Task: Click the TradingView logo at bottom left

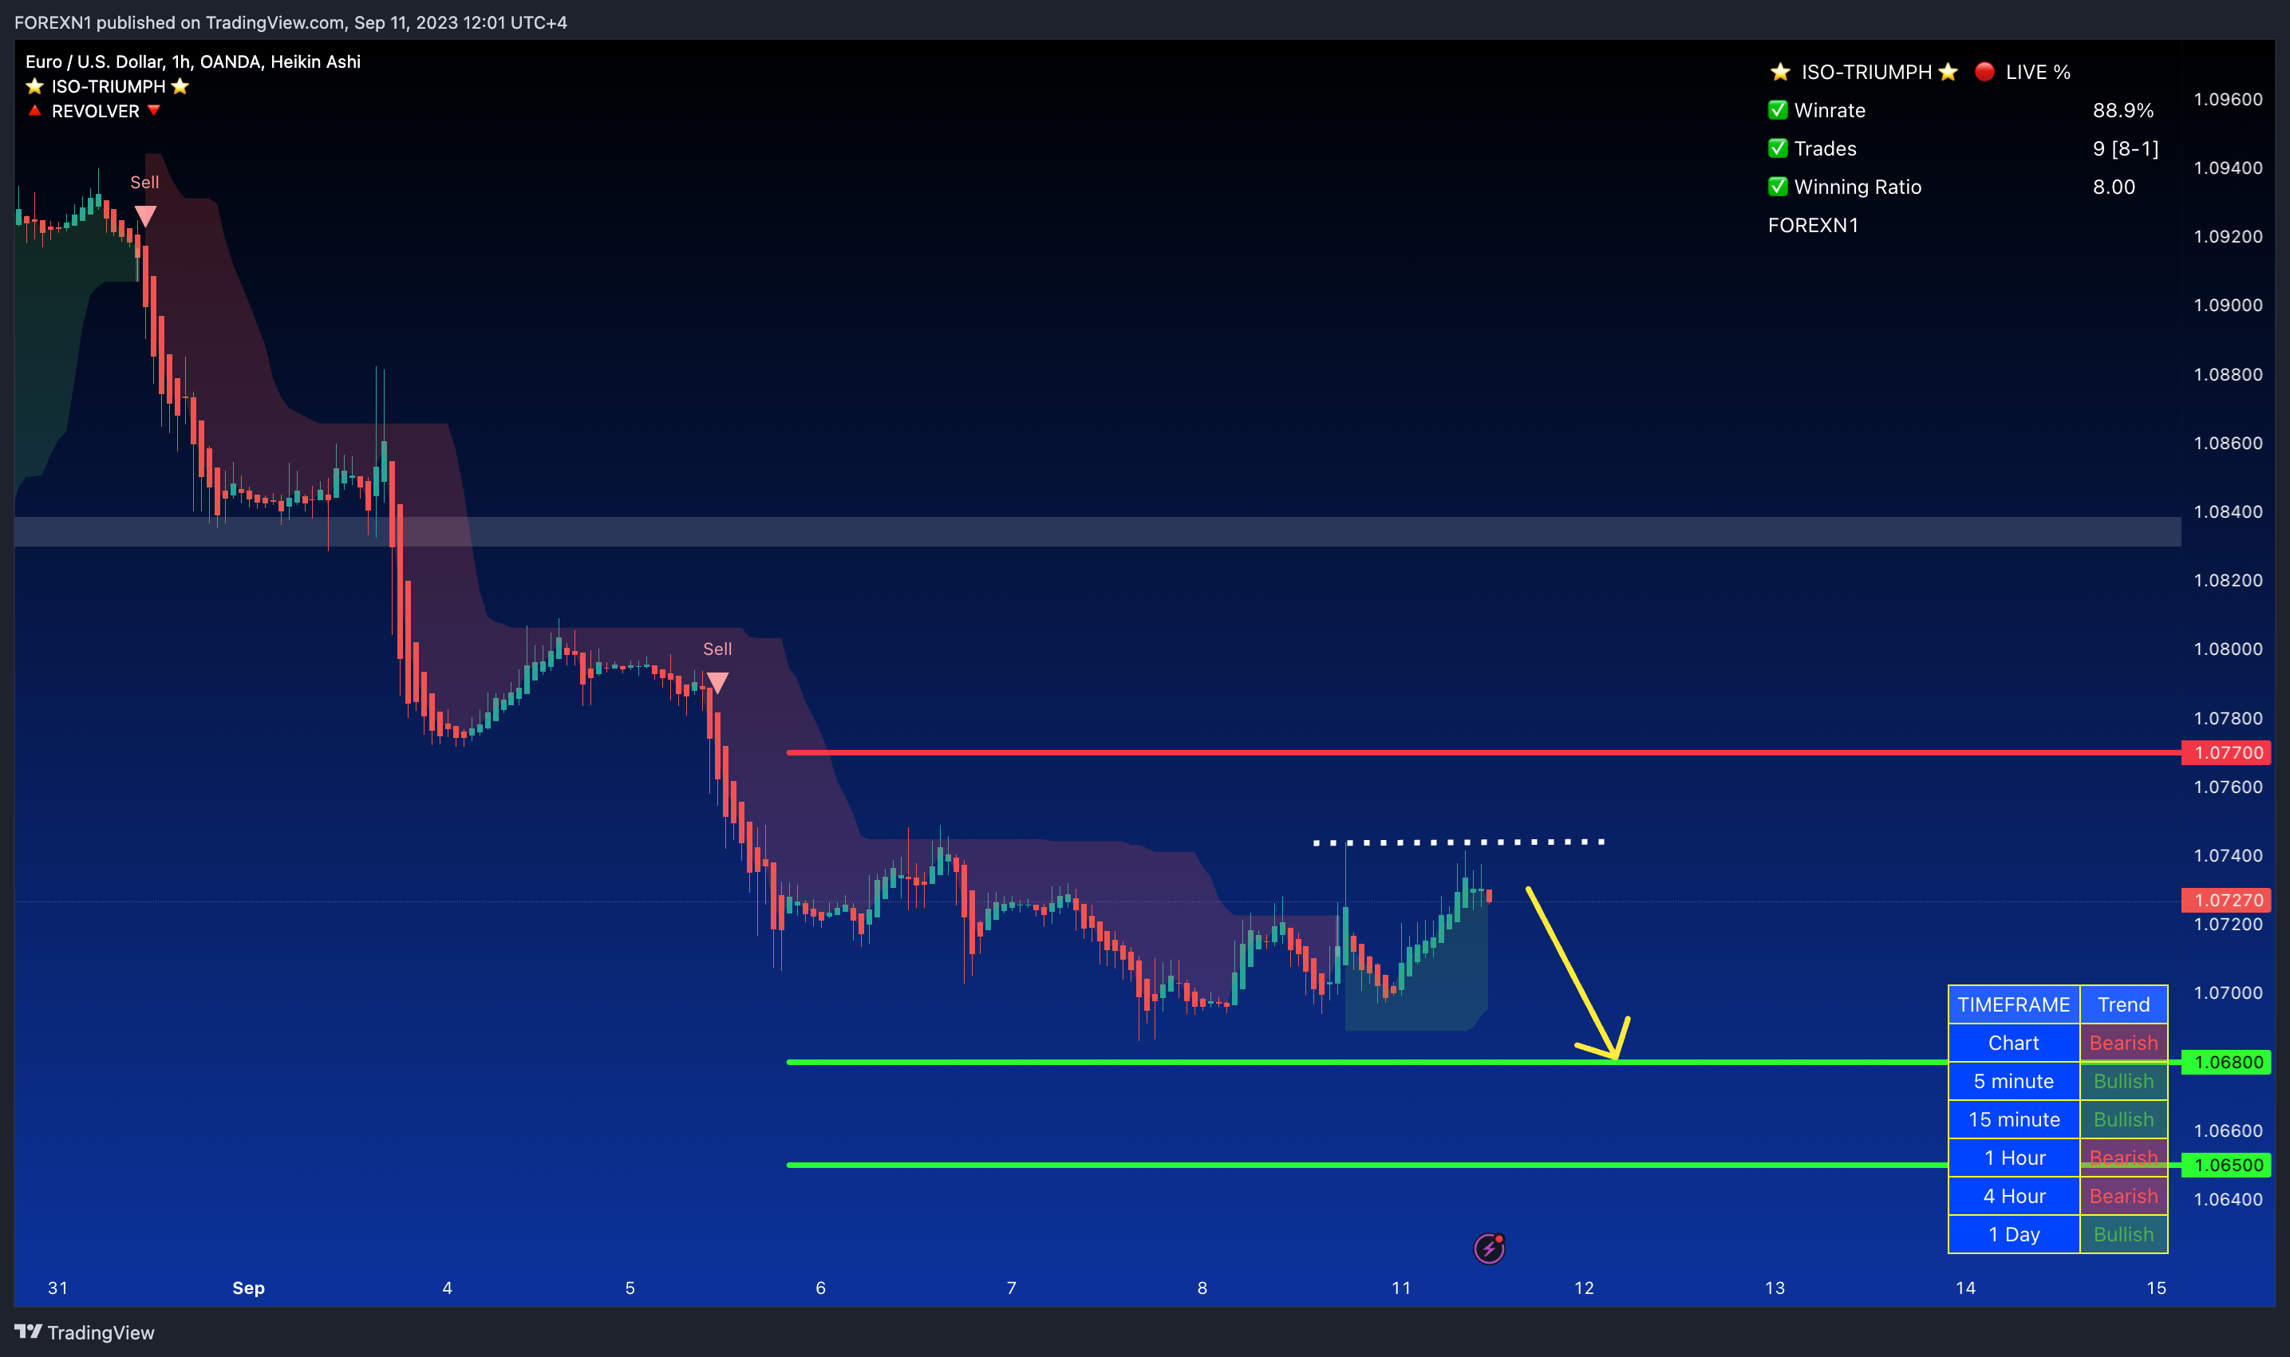Action: click(x=84, y=1332)
